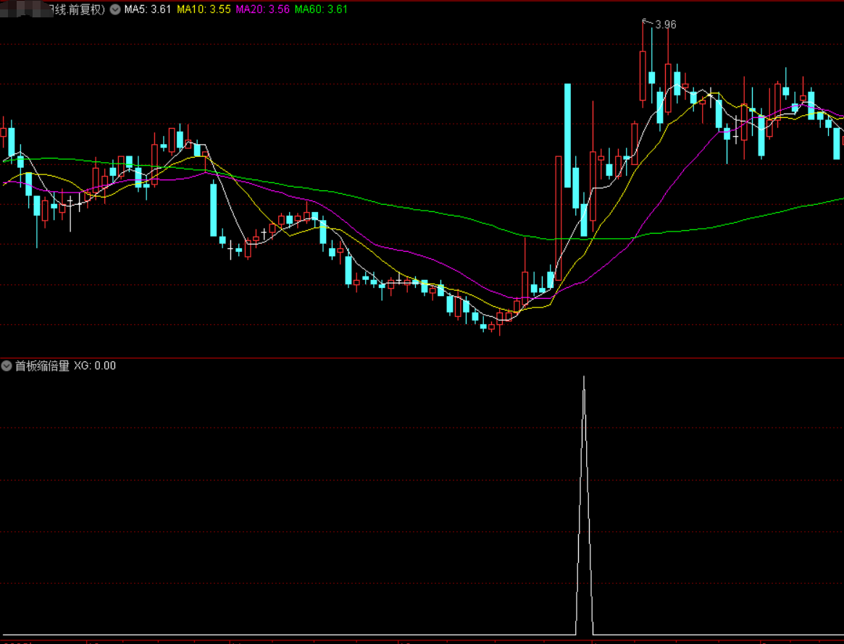Click the XG: 0.00 indicator value
This screenshot has height=644, width=844.
click(x=95, y=366)
